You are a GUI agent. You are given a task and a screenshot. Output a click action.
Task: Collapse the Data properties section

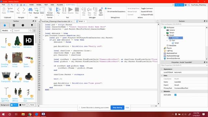(162, 76)
